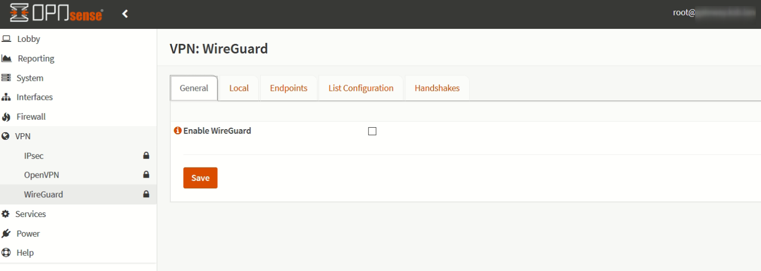Viewport: 761px width, 271px height.
Task: Click the Firewall flame icon
Action: click(6, 117)
